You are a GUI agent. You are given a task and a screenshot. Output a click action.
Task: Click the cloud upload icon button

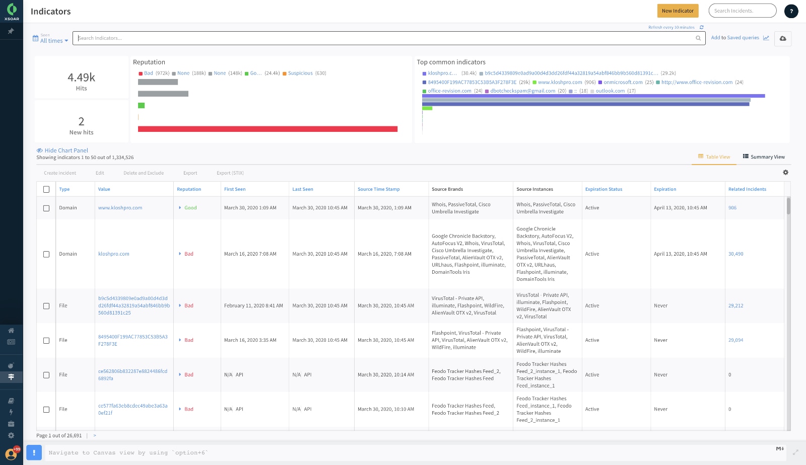[783, 38]
